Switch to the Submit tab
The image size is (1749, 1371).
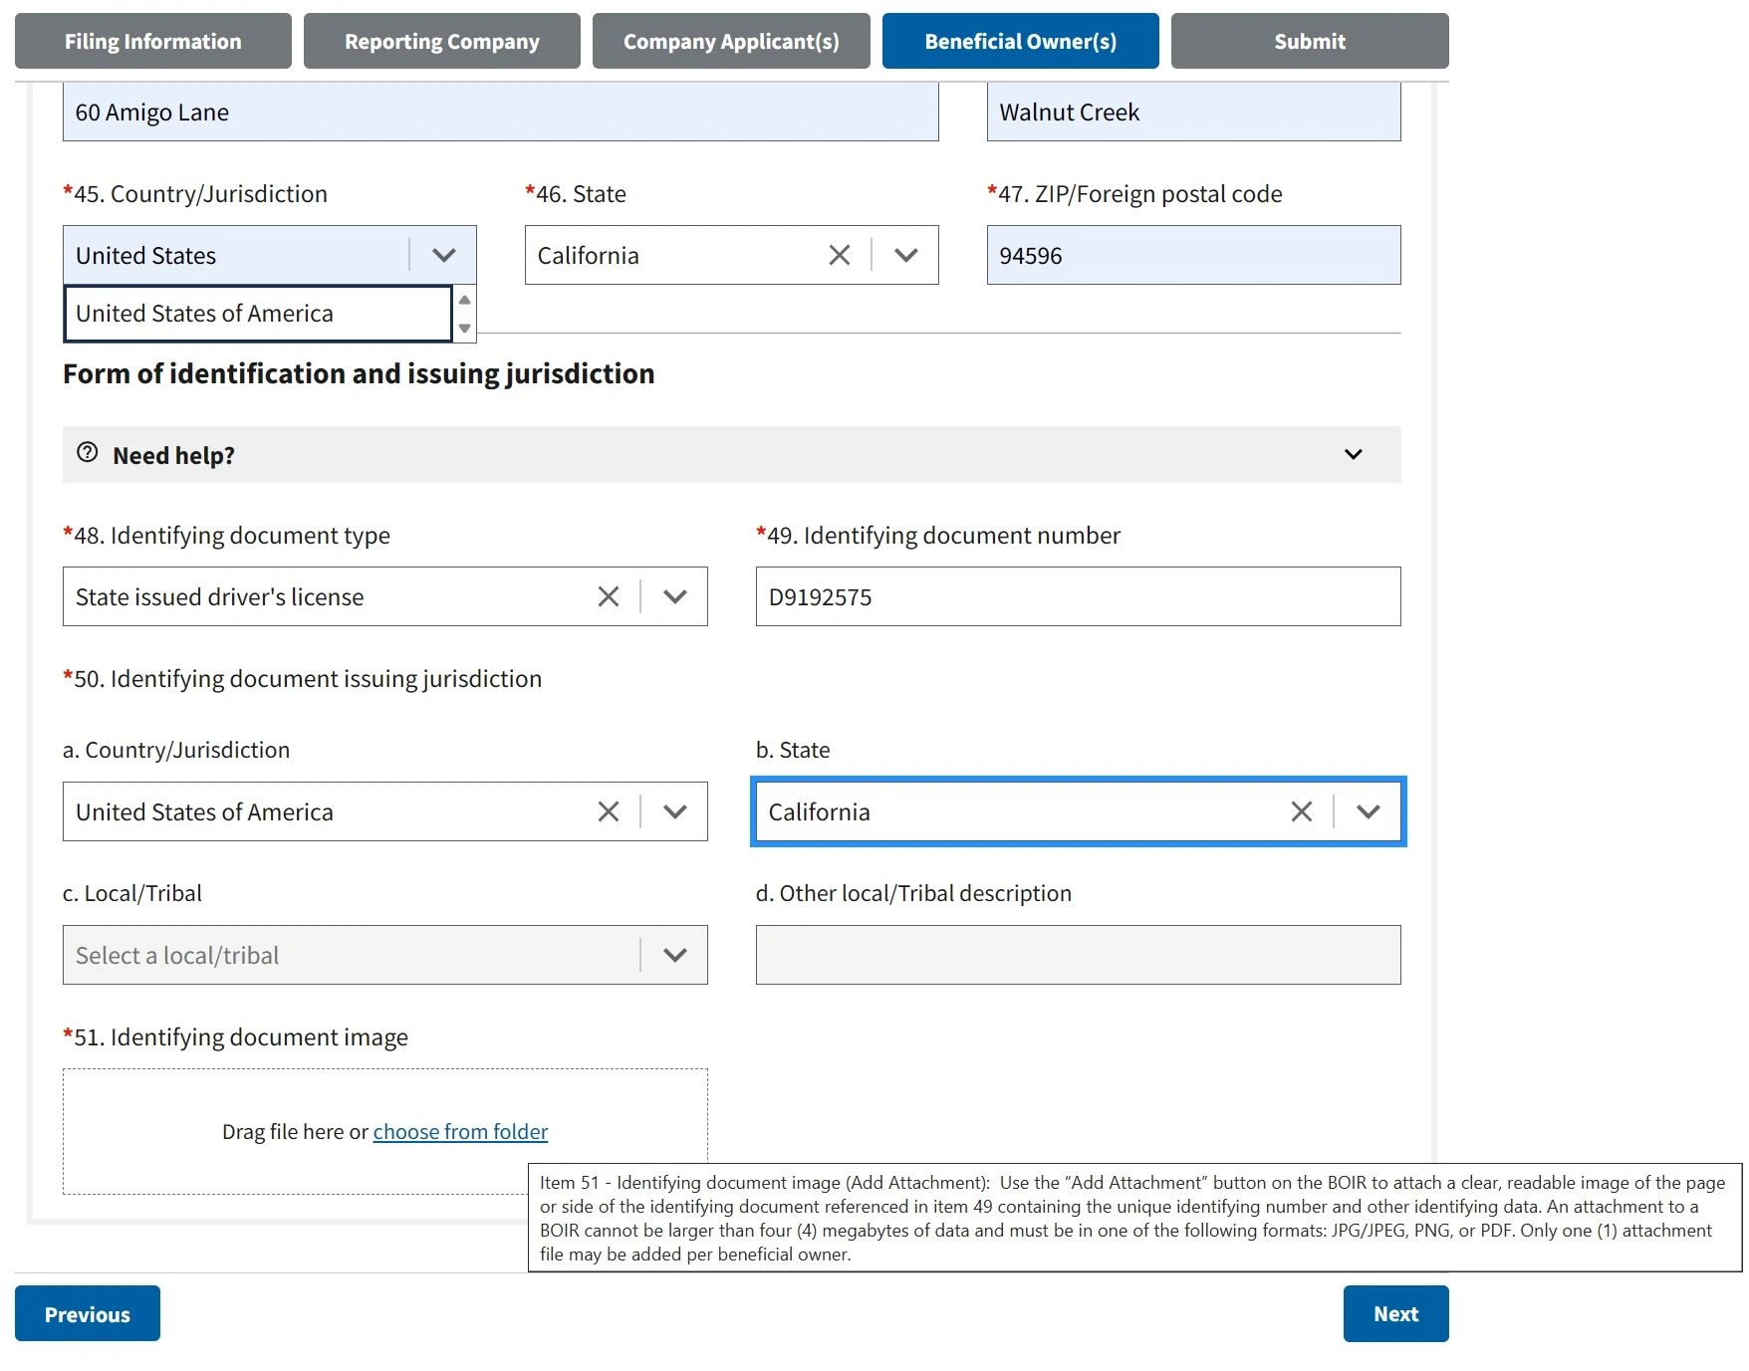tap(1309, 41)
